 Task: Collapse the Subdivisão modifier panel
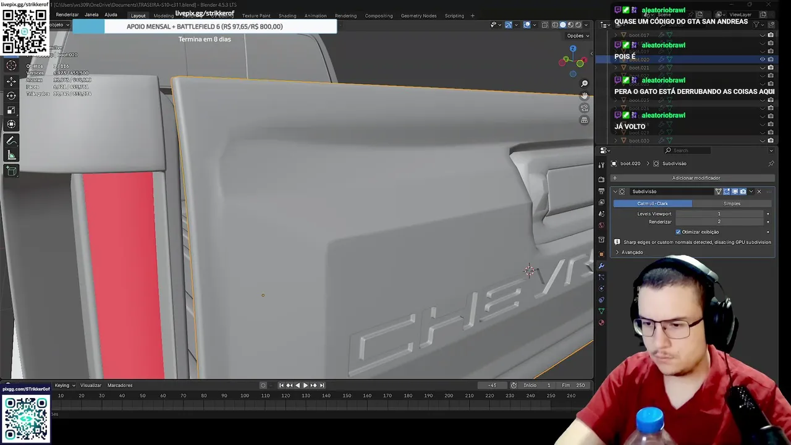615,192
